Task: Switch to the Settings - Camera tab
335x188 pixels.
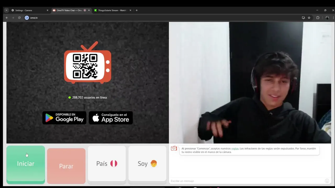Action: tap(30, 10)
